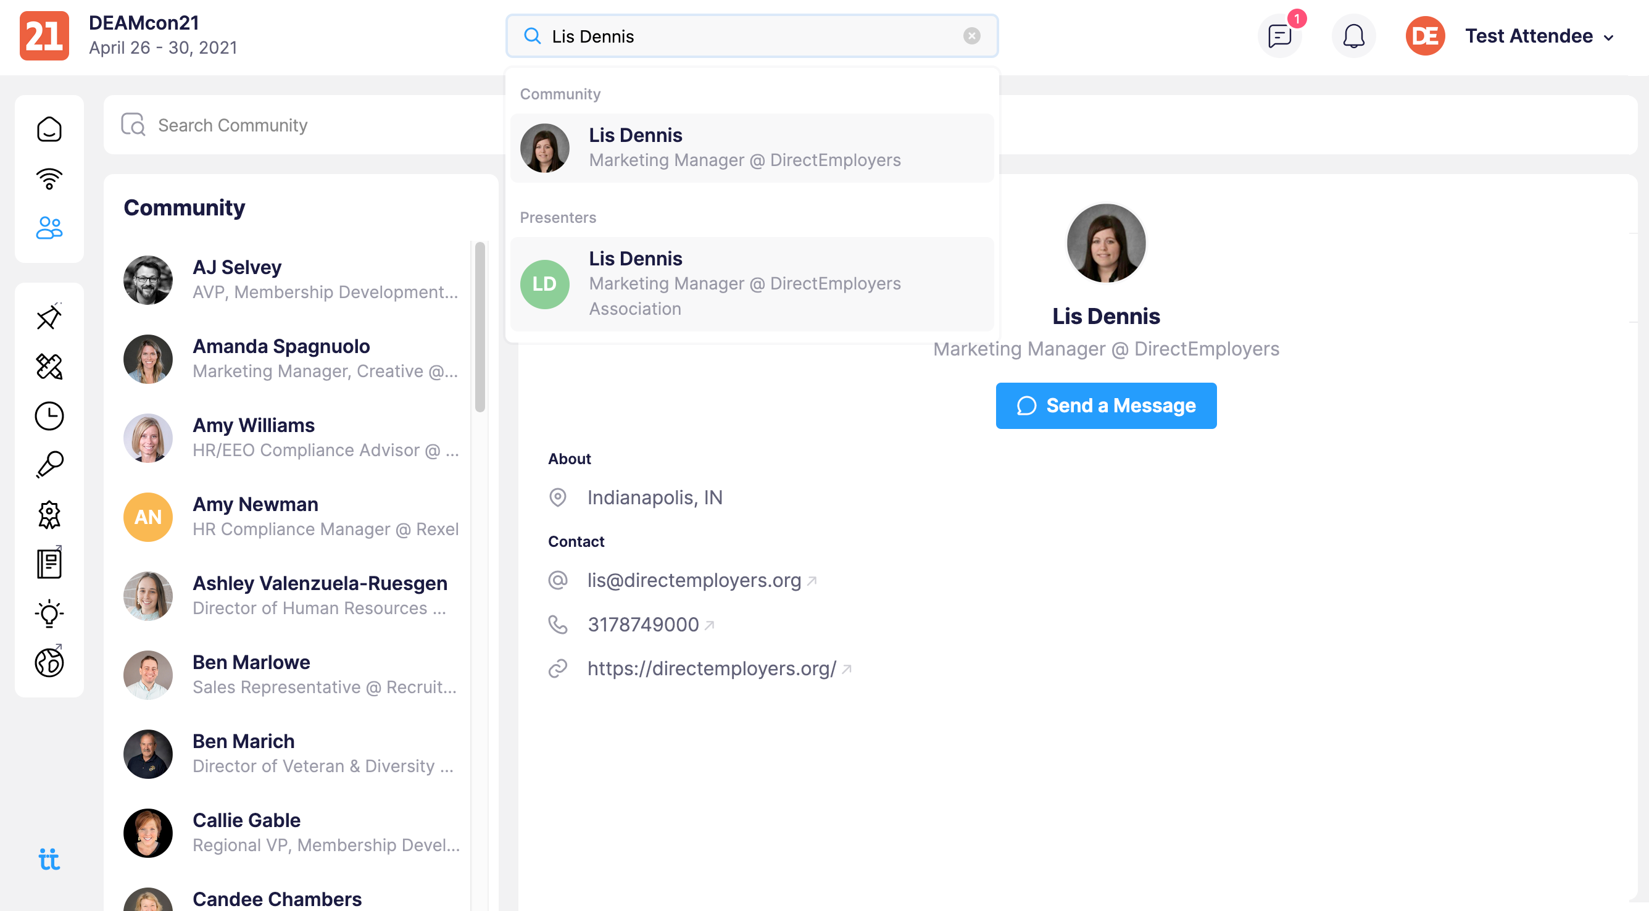Click the Tame logo at sidebar bottom

click(49, 859)
